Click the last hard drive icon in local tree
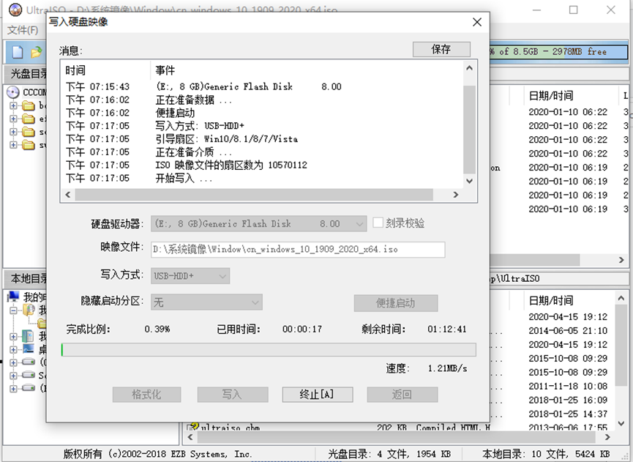The width and height of the screenshot is (633, 462). (x=29, y=388)
